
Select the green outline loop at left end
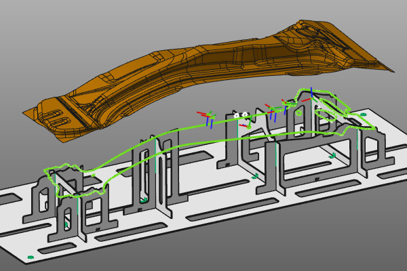click(68, 180)
